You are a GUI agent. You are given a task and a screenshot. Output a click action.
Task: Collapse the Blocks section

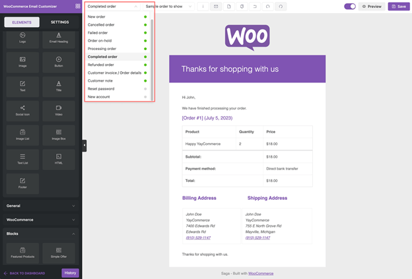tap(40, 233)
